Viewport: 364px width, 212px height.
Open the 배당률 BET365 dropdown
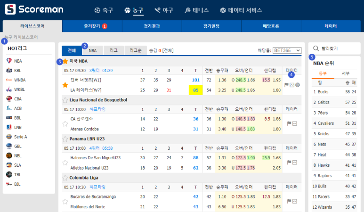(287, 50)
